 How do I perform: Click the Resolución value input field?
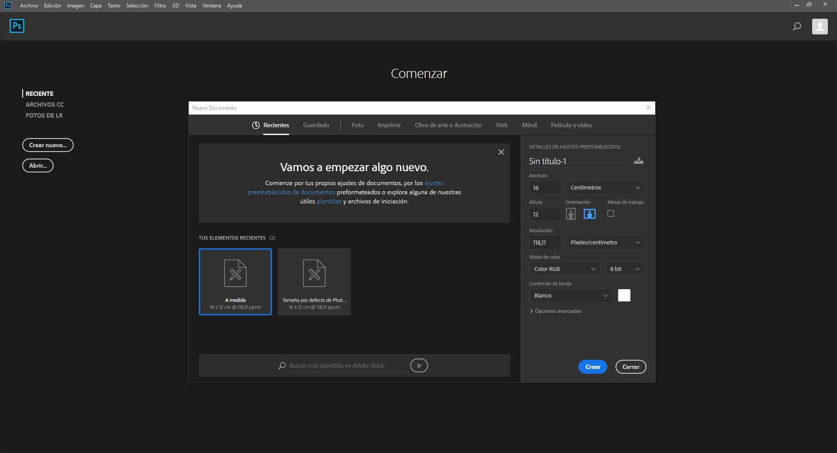545,243
